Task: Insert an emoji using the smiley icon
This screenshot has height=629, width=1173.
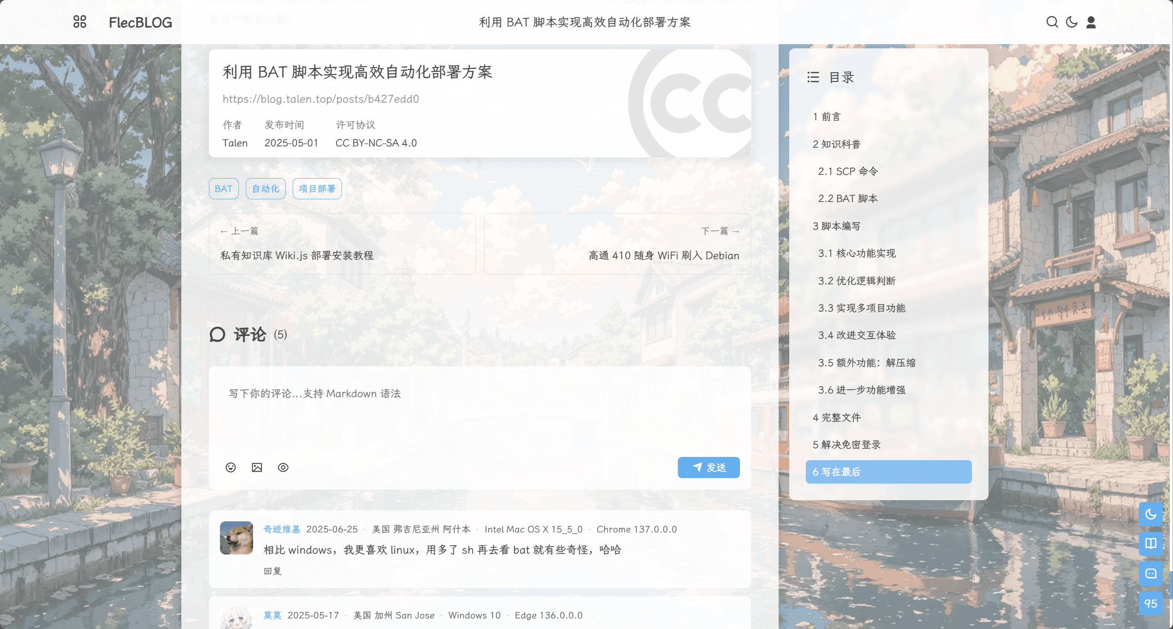Action: [231, 467]
